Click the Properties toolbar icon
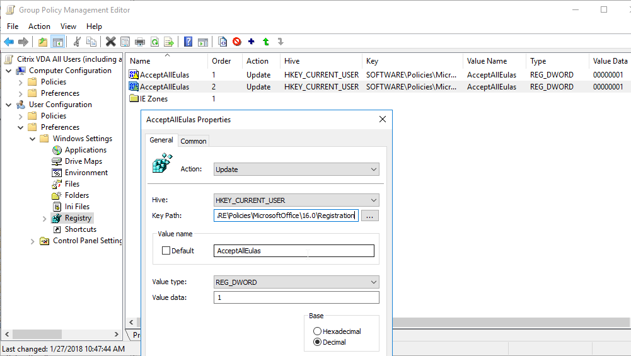631x356 pixels. pos(125,42)
